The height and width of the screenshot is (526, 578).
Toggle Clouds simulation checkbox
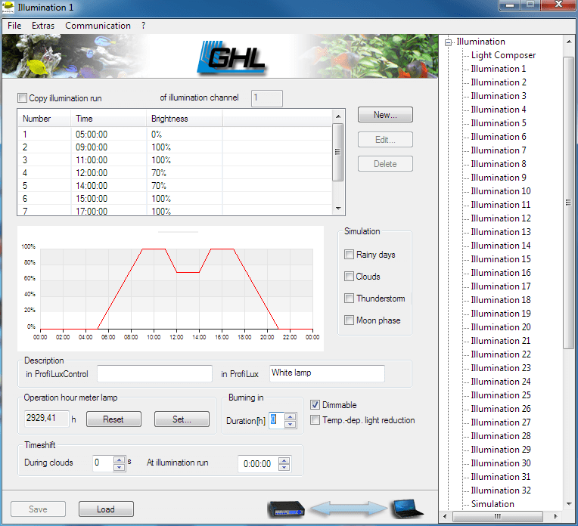point(349,277)
